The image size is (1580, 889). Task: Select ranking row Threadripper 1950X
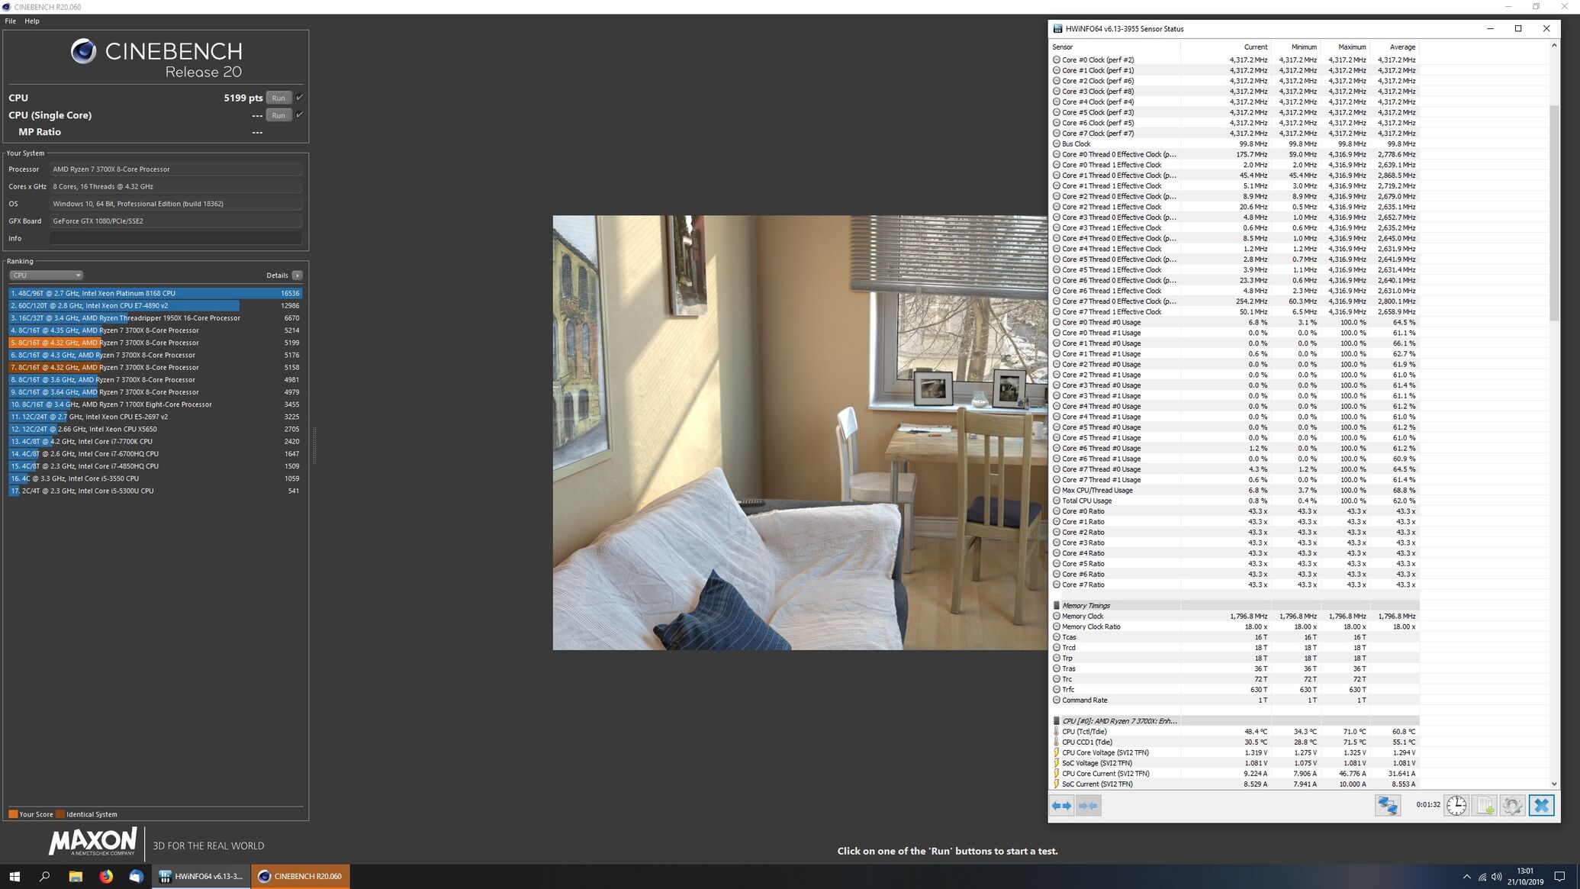[155, 318]
